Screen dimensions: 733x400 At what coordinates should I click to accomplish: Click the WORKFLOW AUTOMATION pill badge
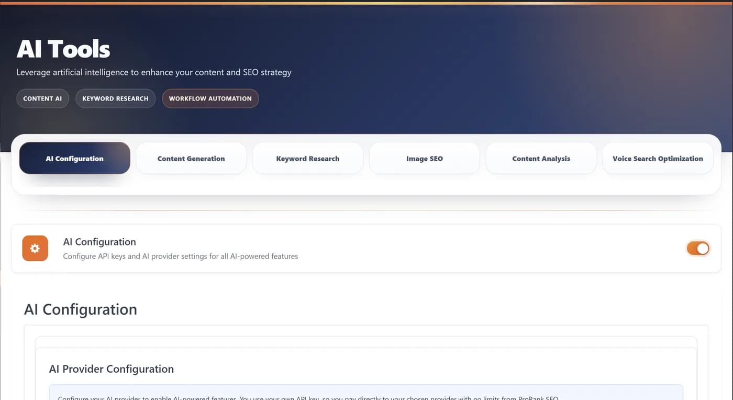(210, 98)
